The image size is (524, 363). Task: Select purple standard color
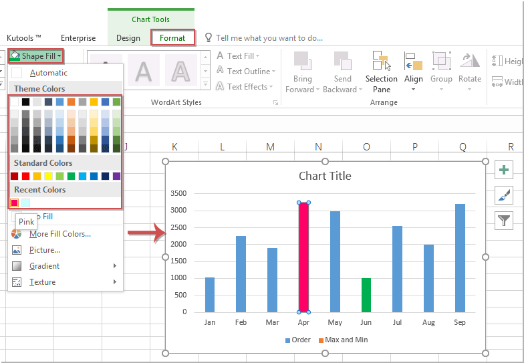116,176
